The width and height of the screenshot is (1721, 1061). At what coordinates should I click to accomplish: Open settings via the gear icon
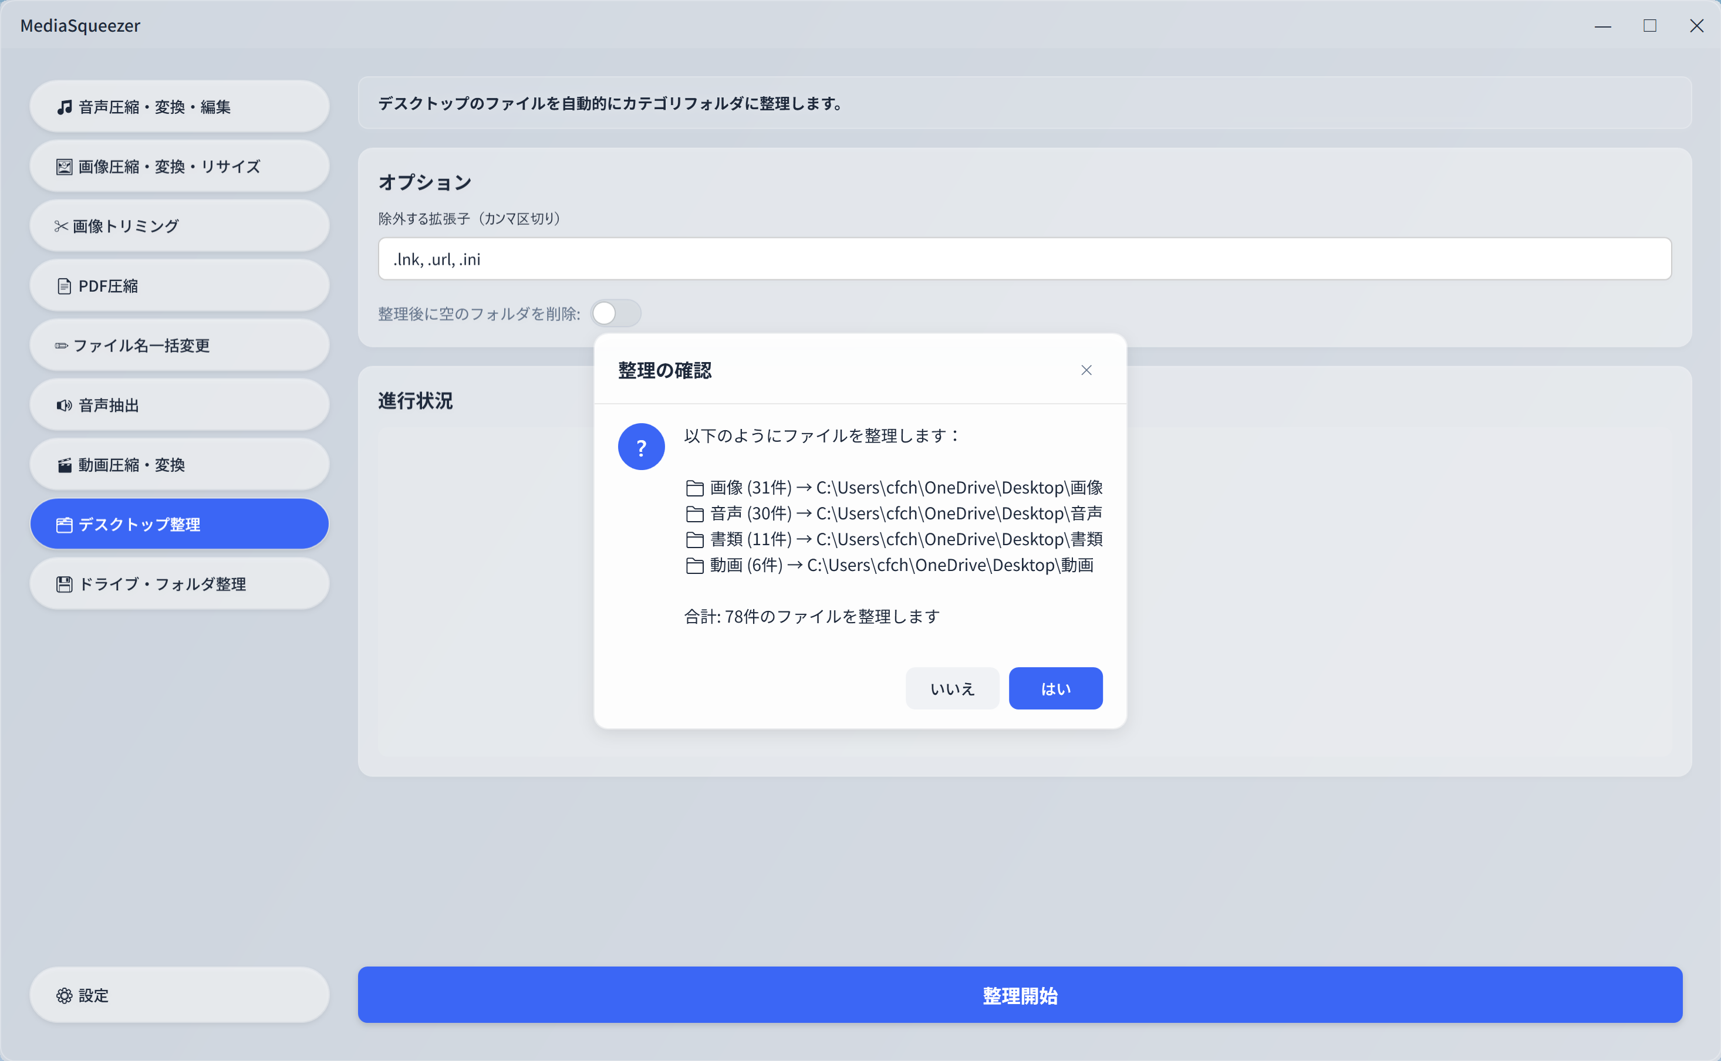pos(64,996)
